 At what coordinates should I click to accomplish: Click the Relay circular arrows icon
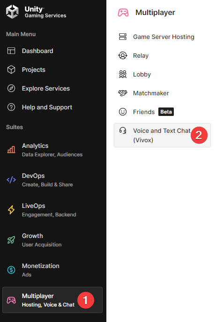(x=123, y=55)
